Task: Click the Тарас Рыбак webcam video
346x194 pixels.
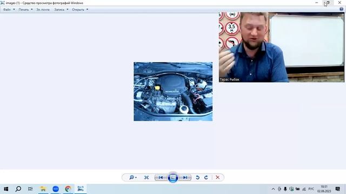Action: point(282,47)
